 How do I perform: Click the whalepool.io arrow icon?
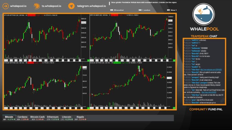point(5,6)
